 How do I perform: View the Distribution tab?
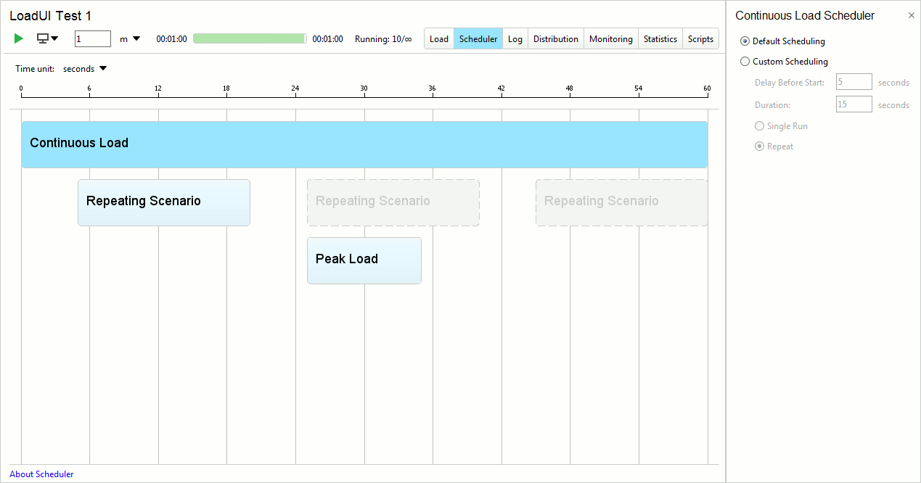pyautogui.click(x=555, y=38)
